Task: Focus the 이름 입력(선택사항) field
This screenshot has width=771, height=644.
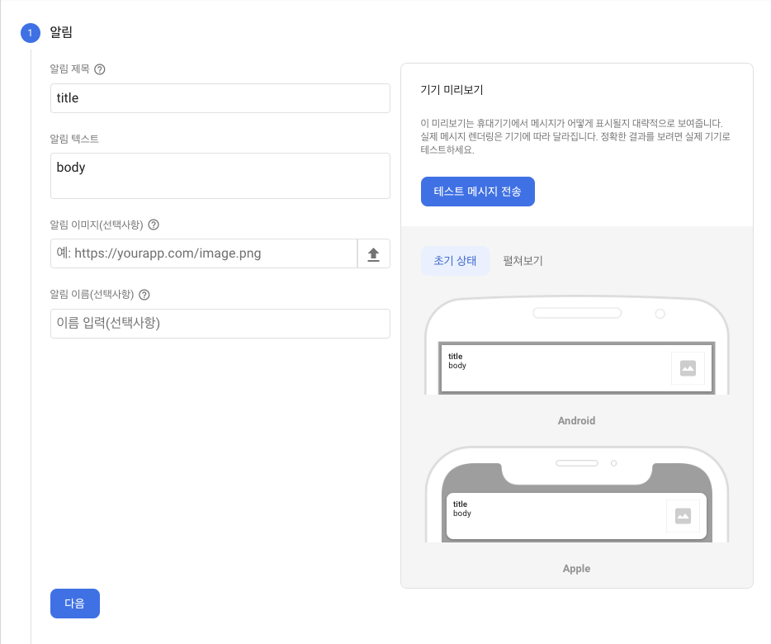Action: [220, 324]
